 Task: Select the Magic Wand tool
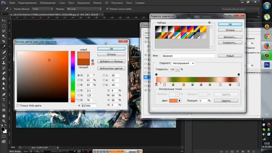4,36
